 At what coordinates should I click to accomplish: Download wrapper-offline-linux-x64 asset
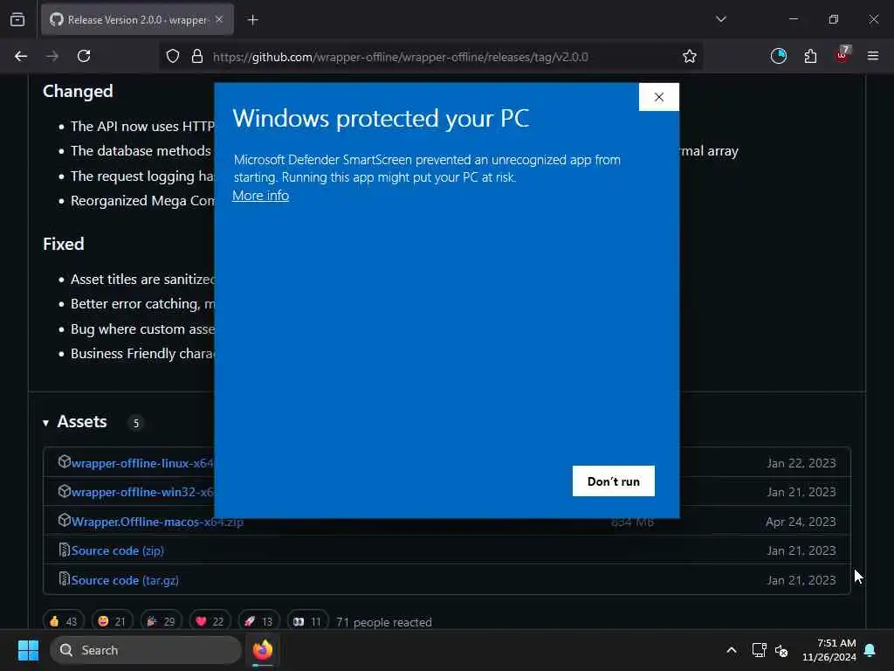pyautogui.click(x=142, y=463)
